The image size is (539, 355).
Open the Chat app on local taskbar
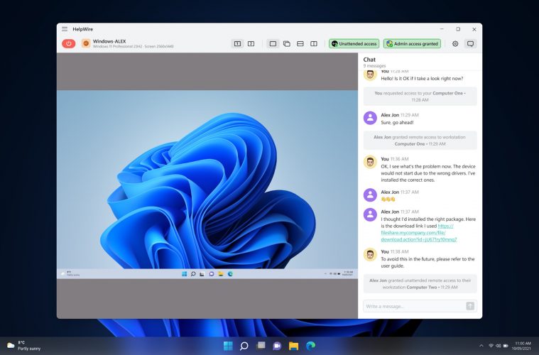click(277, 346)
